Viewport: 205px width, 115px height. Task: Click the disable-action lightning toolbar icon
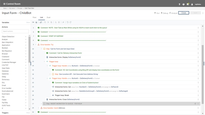pyautogui.click(x=63, y=22)
